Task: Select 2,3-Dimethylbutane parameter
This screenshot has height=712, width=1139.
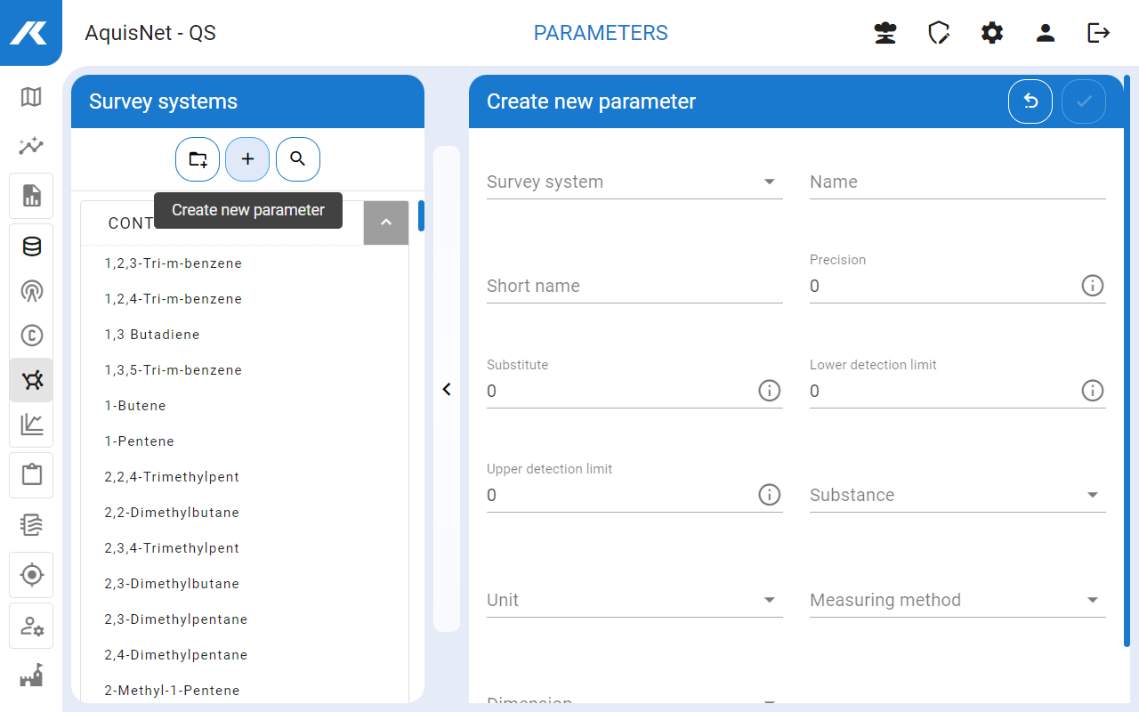Action: click(172, 584)
